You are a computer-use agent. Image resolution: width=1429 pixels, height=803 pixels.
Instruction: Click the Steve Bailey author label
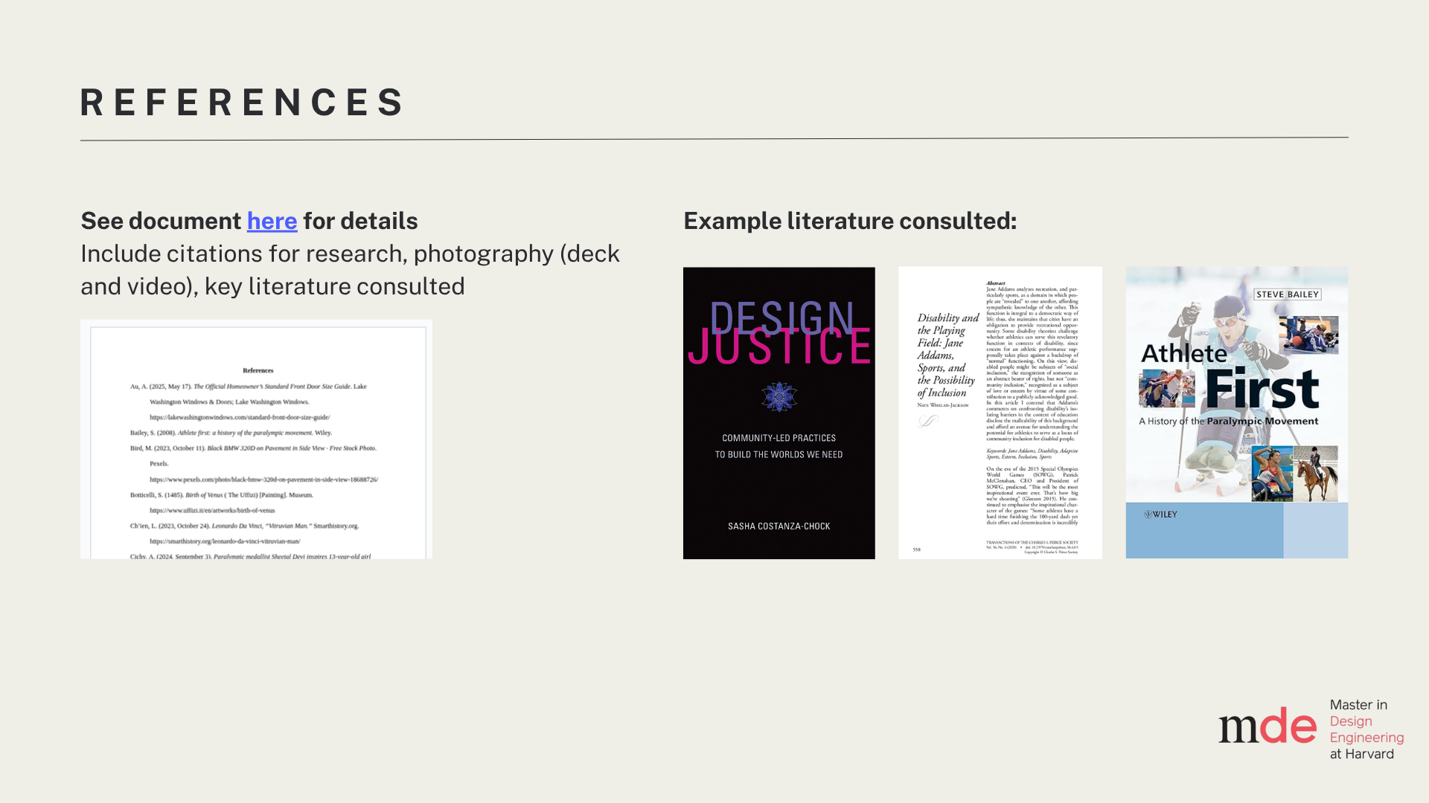click(x=1287, y=294)
